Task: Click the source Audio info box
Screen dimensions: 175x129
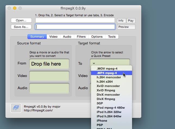Action: point(49,88)
